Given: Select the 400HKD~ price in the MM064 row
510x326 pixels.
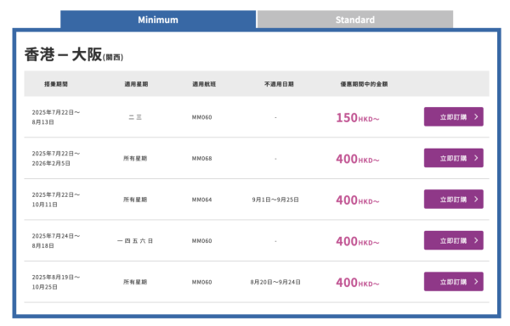Looking at the screenshot, I should coord(358,200).
